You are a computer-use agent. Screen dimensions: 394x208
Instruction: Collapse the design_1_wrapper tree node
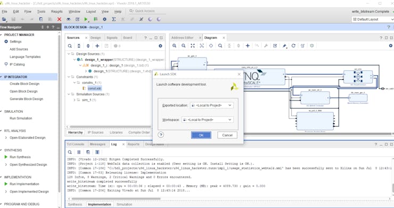point(75,60)
